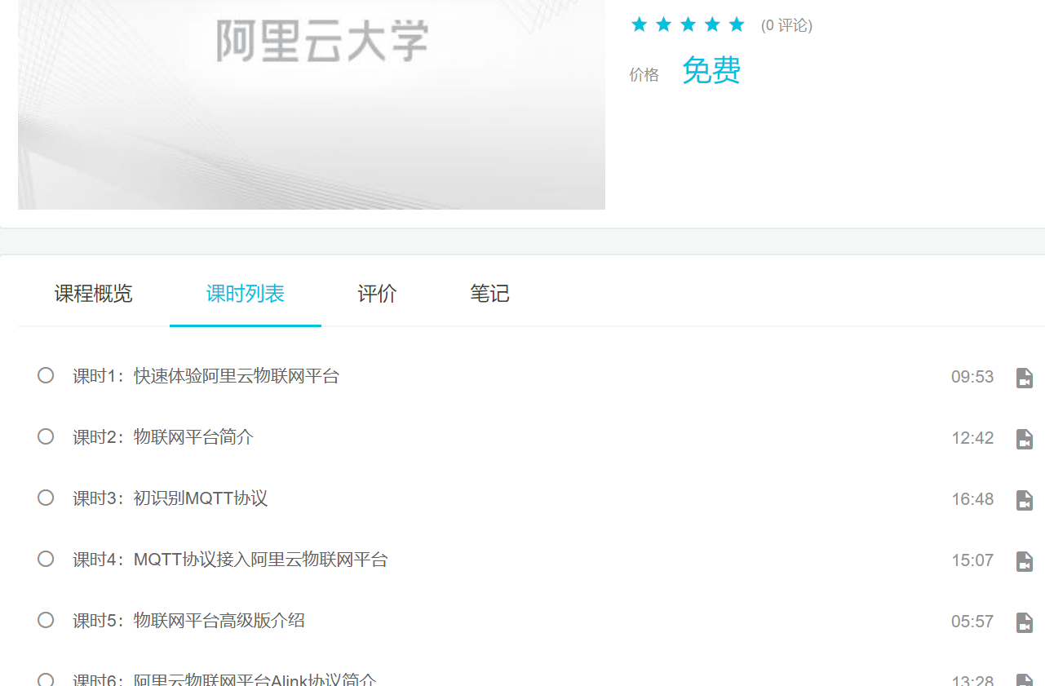Click the fourth rating star

tap(713, 24)
